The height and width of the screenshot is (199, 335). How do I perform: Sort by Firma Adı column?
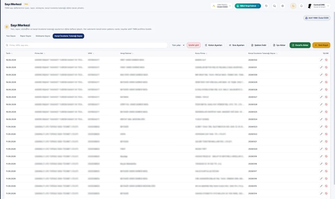40,53
